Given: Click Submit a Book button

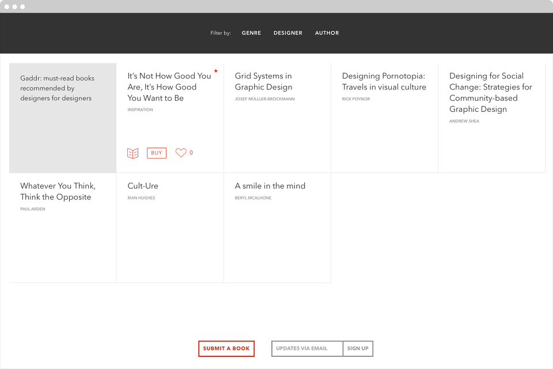Looking at the screenshot, I should (x=226, y=348).
